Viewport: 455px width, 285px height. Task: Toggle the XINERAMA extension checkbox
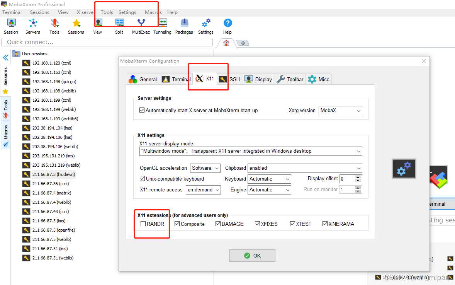point(325,224)
